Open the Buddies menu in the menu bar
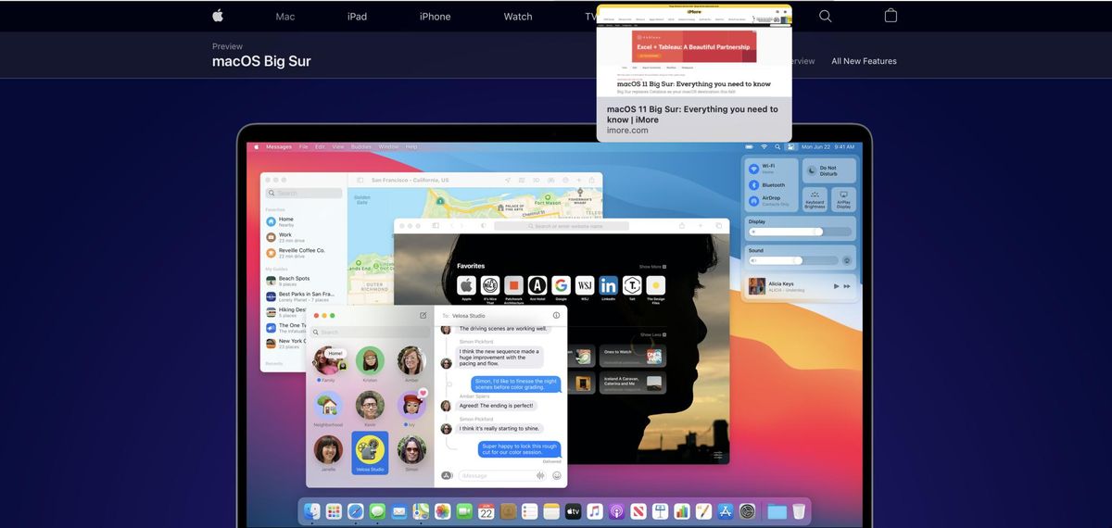 pos(361,146)
